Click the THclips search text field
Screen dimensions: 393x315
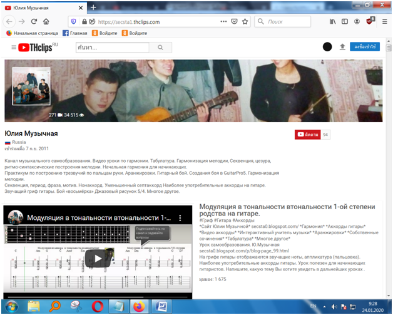[113, 48]
